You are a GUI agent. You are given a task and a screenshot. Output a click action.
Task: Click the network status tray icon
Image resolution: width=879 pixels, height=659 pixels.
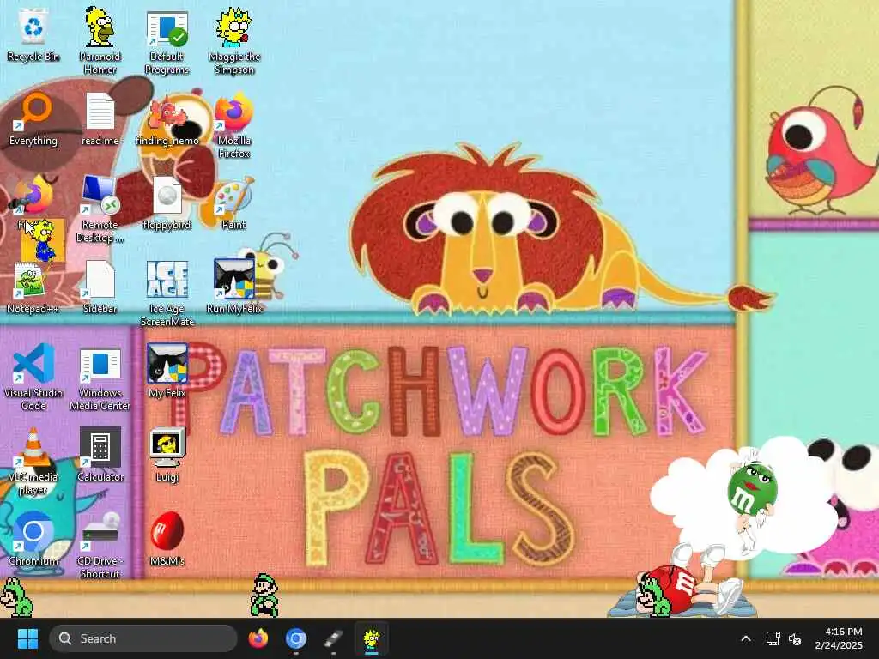pos(773,638)
